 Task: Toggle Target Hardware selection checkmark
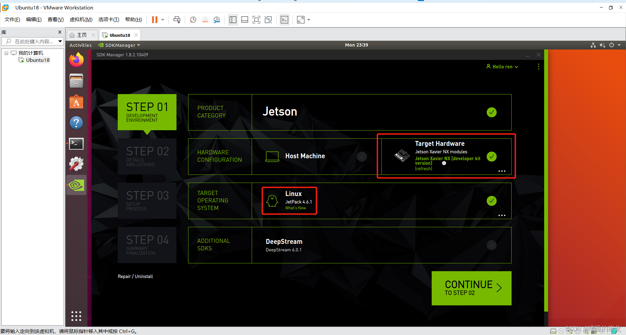pyautogui.click(x=491, y=157)
